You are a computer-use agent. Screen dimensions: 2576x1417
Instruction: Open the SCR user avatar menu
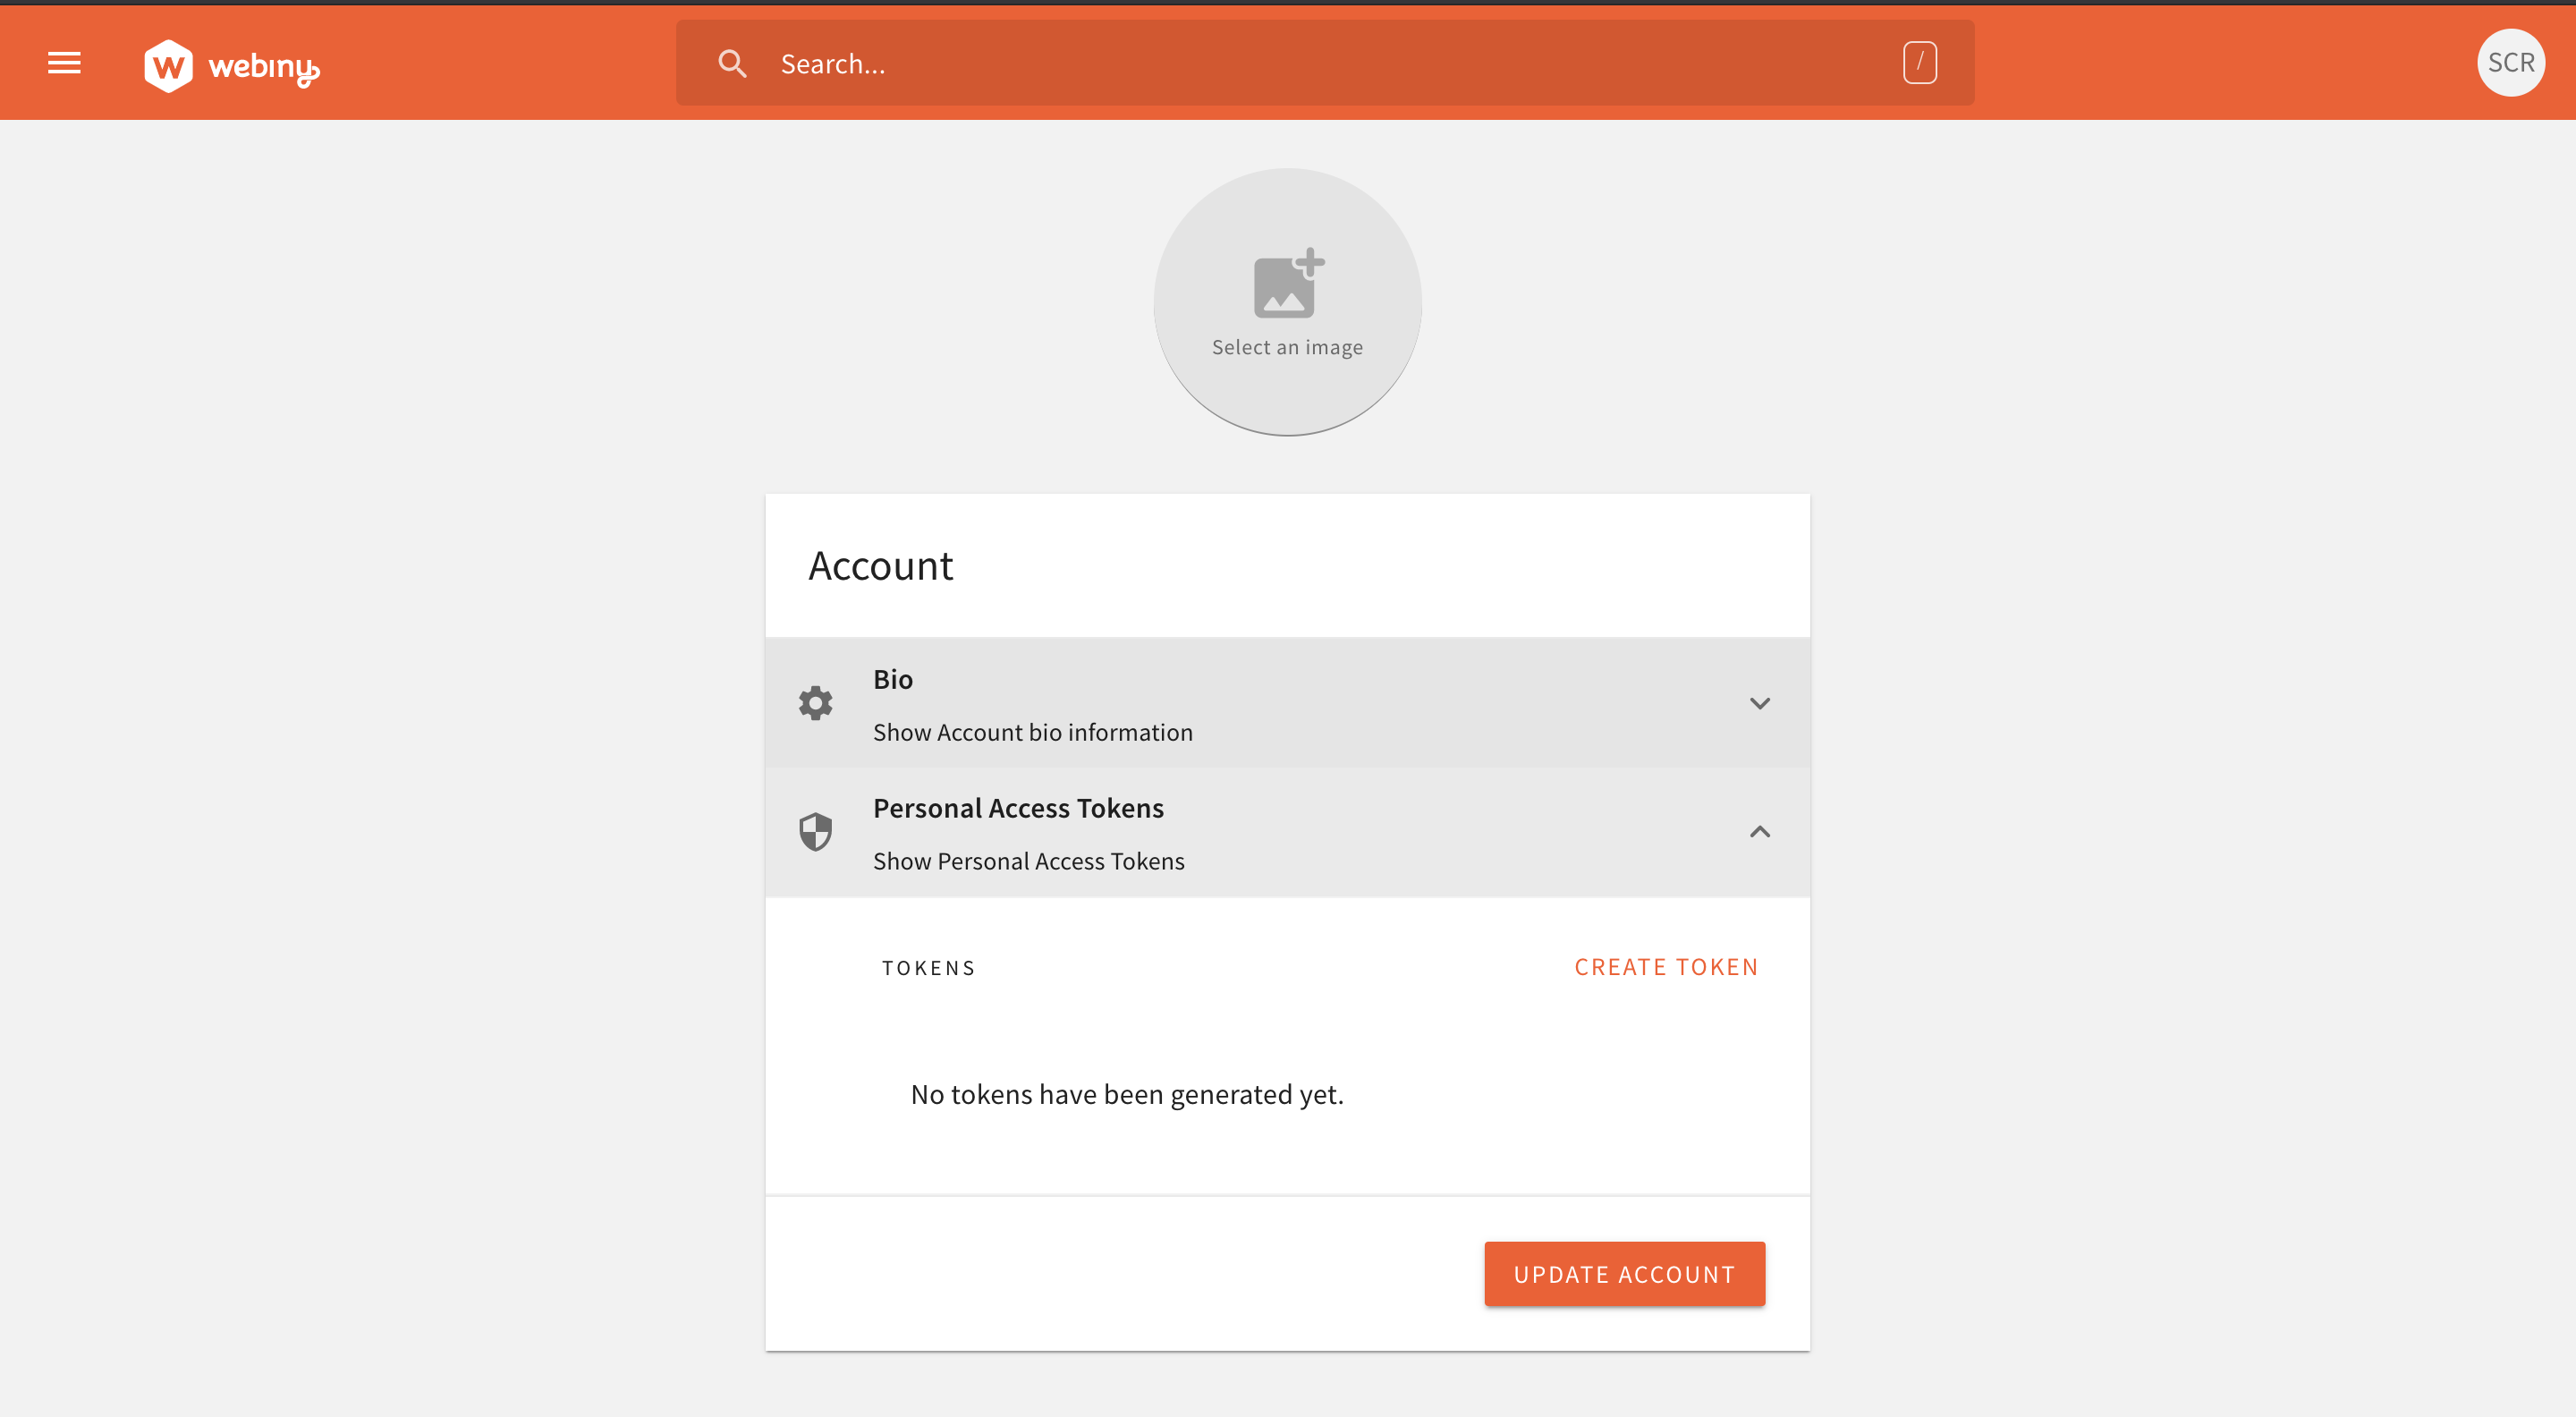(x=2510, y=63)
